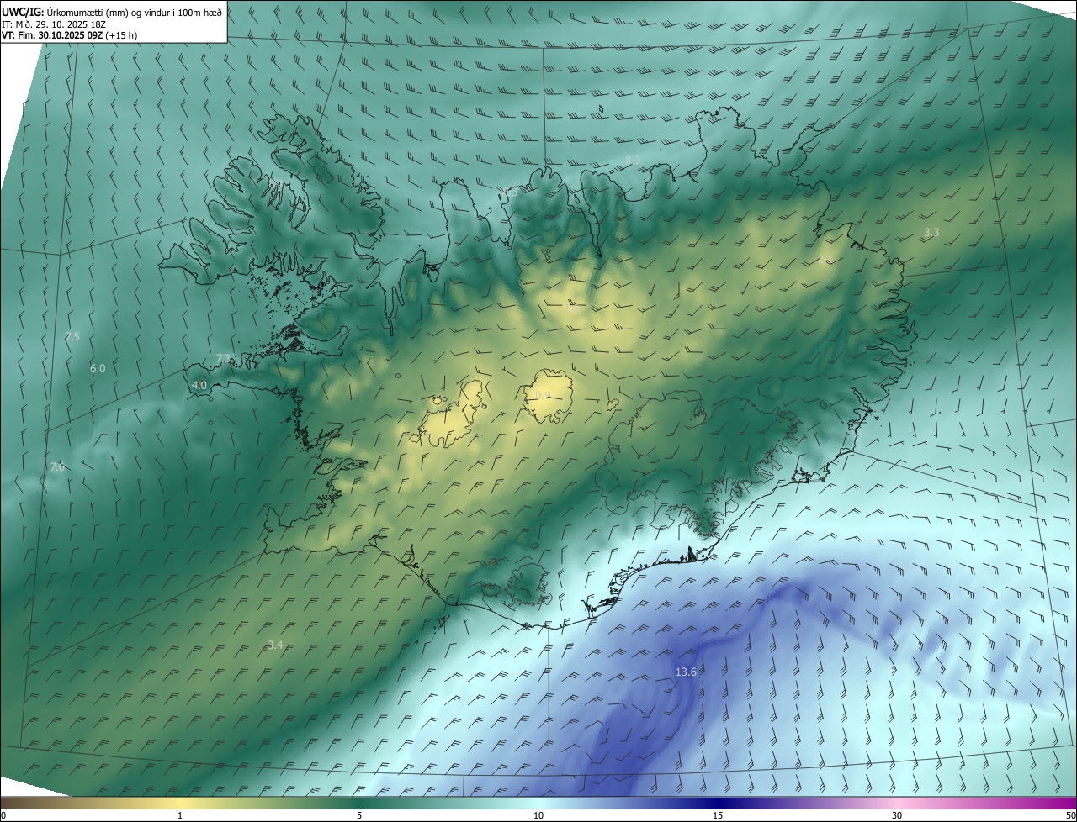The image size is (1077, 822).
Task: Click the IT initialization time line
Action: tap(55, 24)
